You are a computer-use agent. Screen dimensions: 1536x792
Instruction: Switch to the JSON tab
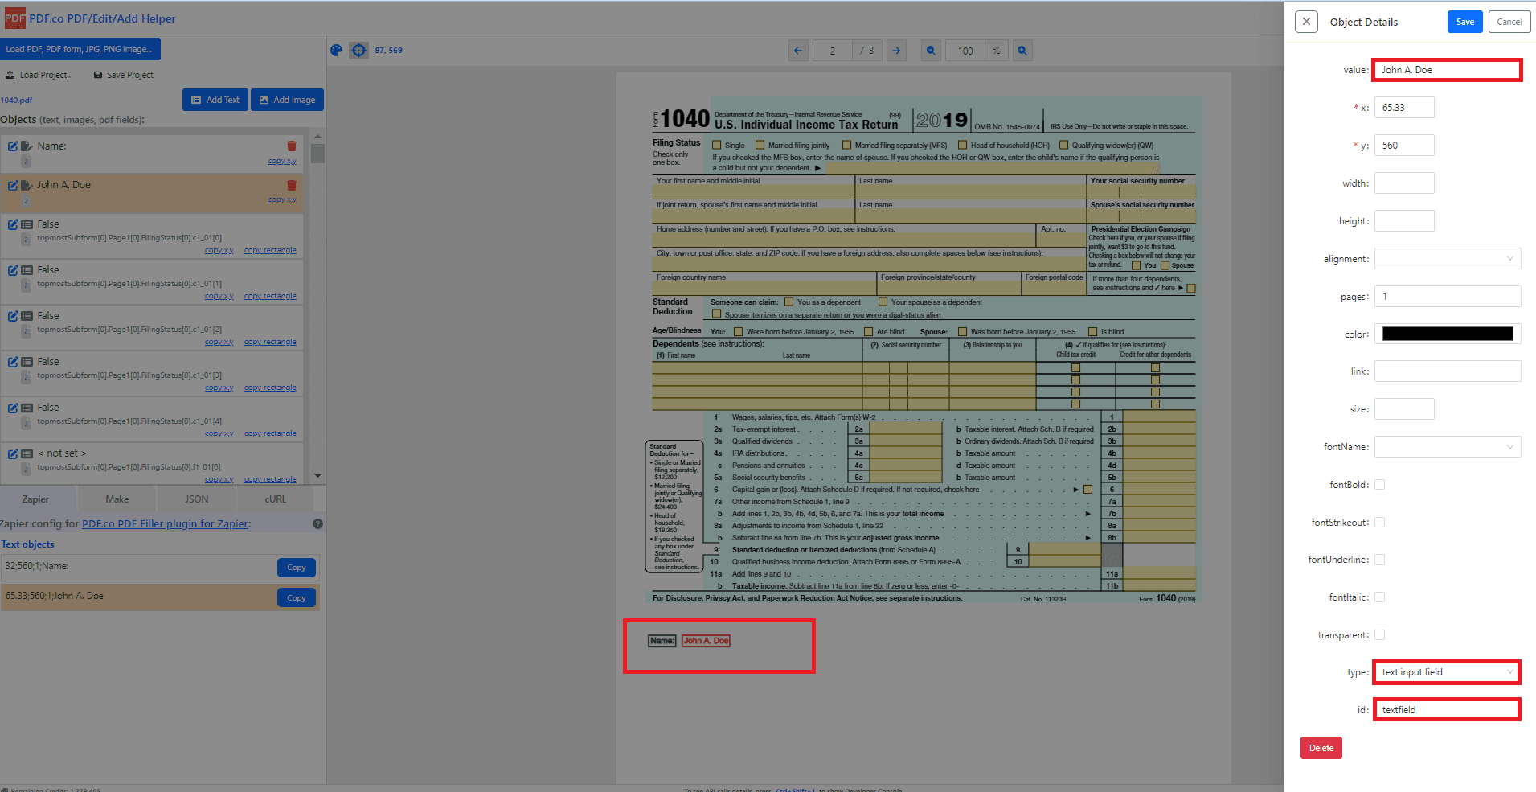(197, 499)
